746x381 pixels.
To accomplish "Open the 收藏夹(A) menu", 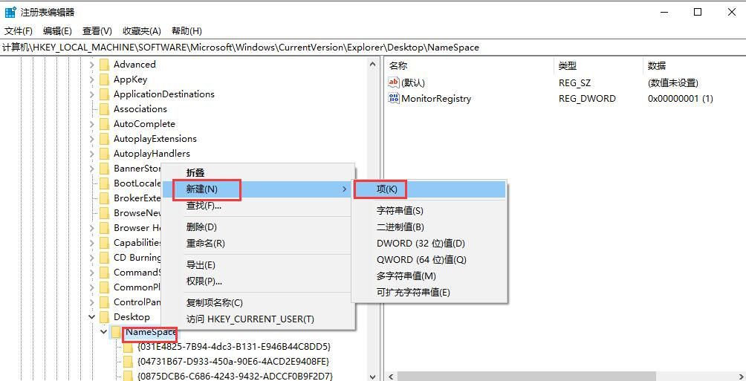I will [141, 30].
